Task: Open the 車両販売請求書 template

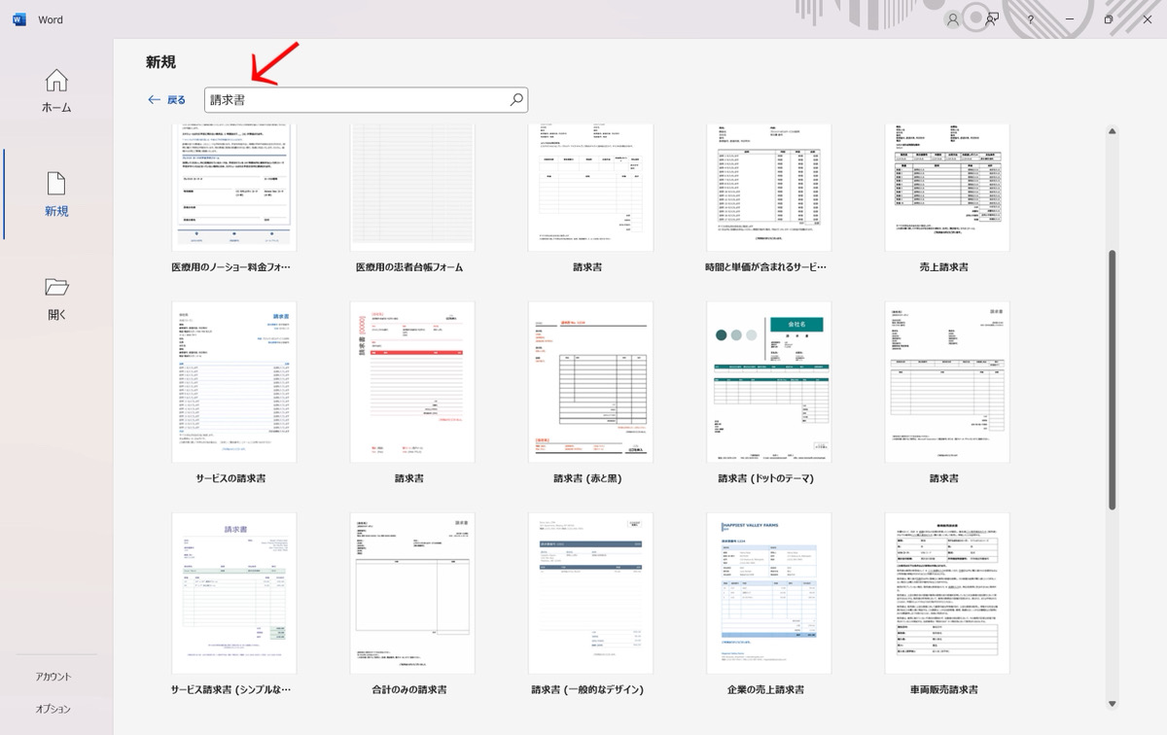Action: 947,593
